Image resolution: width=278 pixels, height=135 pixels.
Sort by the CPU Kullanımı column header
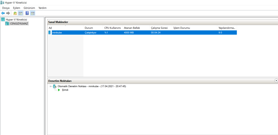pyautogui.click(x=113, y=28)
